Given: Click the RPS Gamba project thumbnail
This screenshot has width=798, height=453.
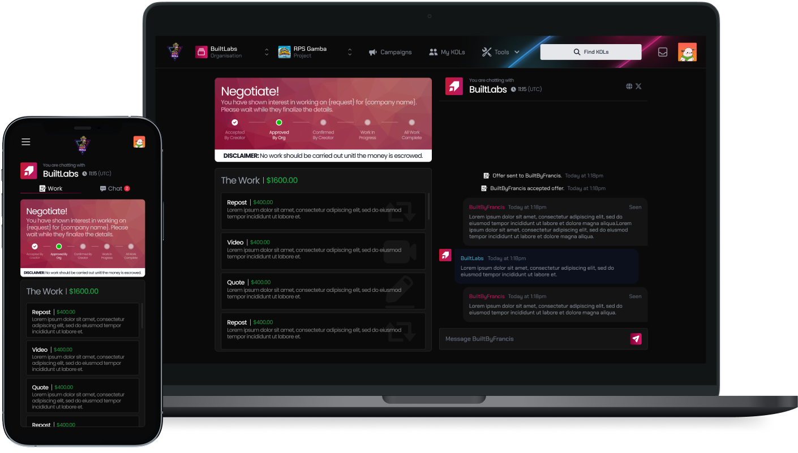Looking at the screenshot, I should pyautogui.click(x=284, y=52).
